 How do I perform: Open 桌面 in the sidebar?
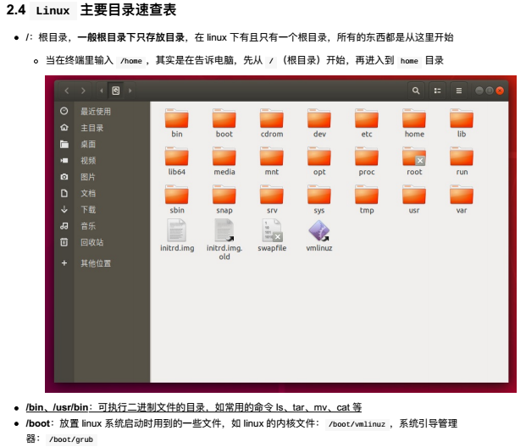coord(102,144)
